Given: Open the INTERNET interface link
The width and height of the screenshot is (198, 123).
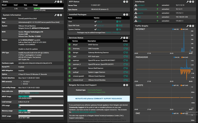Looking at the screenshot, I should point(141,5).
